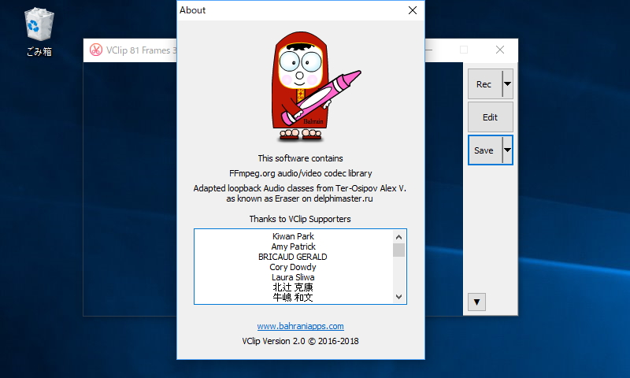Click the supporters list scrollbar thumb

coord(398,250)
